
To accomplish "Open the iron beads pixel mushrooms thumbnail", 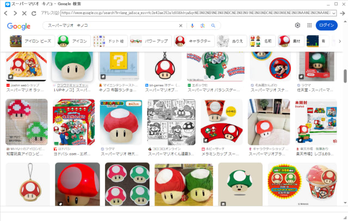I will [x=27, y=122].
